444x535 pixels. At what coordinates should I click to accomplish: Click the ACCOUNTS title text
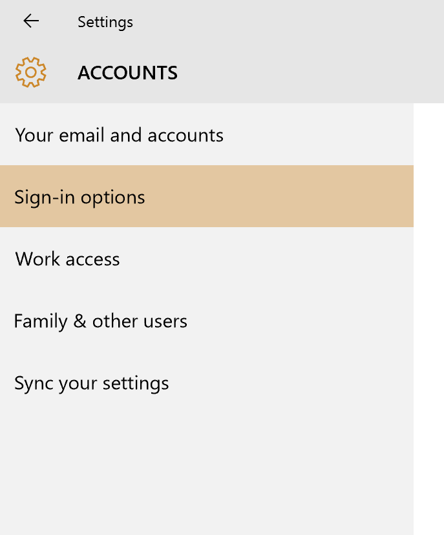click(x=127, y=72)
